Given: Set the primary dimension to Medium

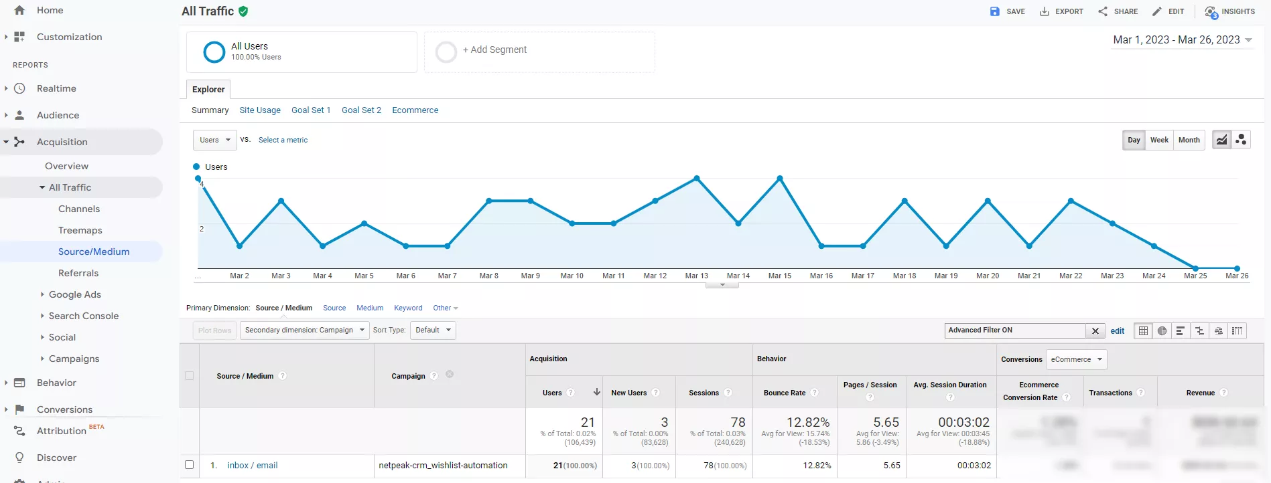Looking at the screenshot, I should tap(370, 308).
